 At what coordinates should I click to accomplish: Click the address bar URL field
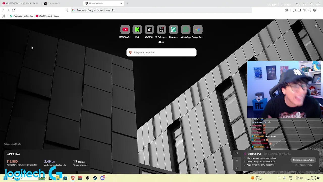tap(161, 10)
